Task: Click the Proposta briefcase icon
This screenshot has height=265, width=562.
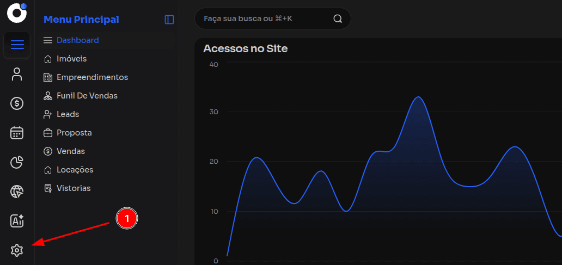Action: pyautogui.click(x=48, y=133)
